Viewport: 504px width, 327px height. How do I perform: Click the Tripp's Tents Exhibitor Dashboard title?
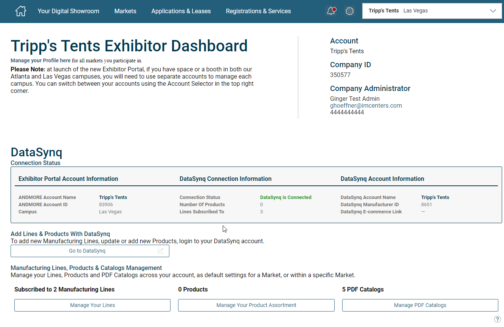point(129,46)
